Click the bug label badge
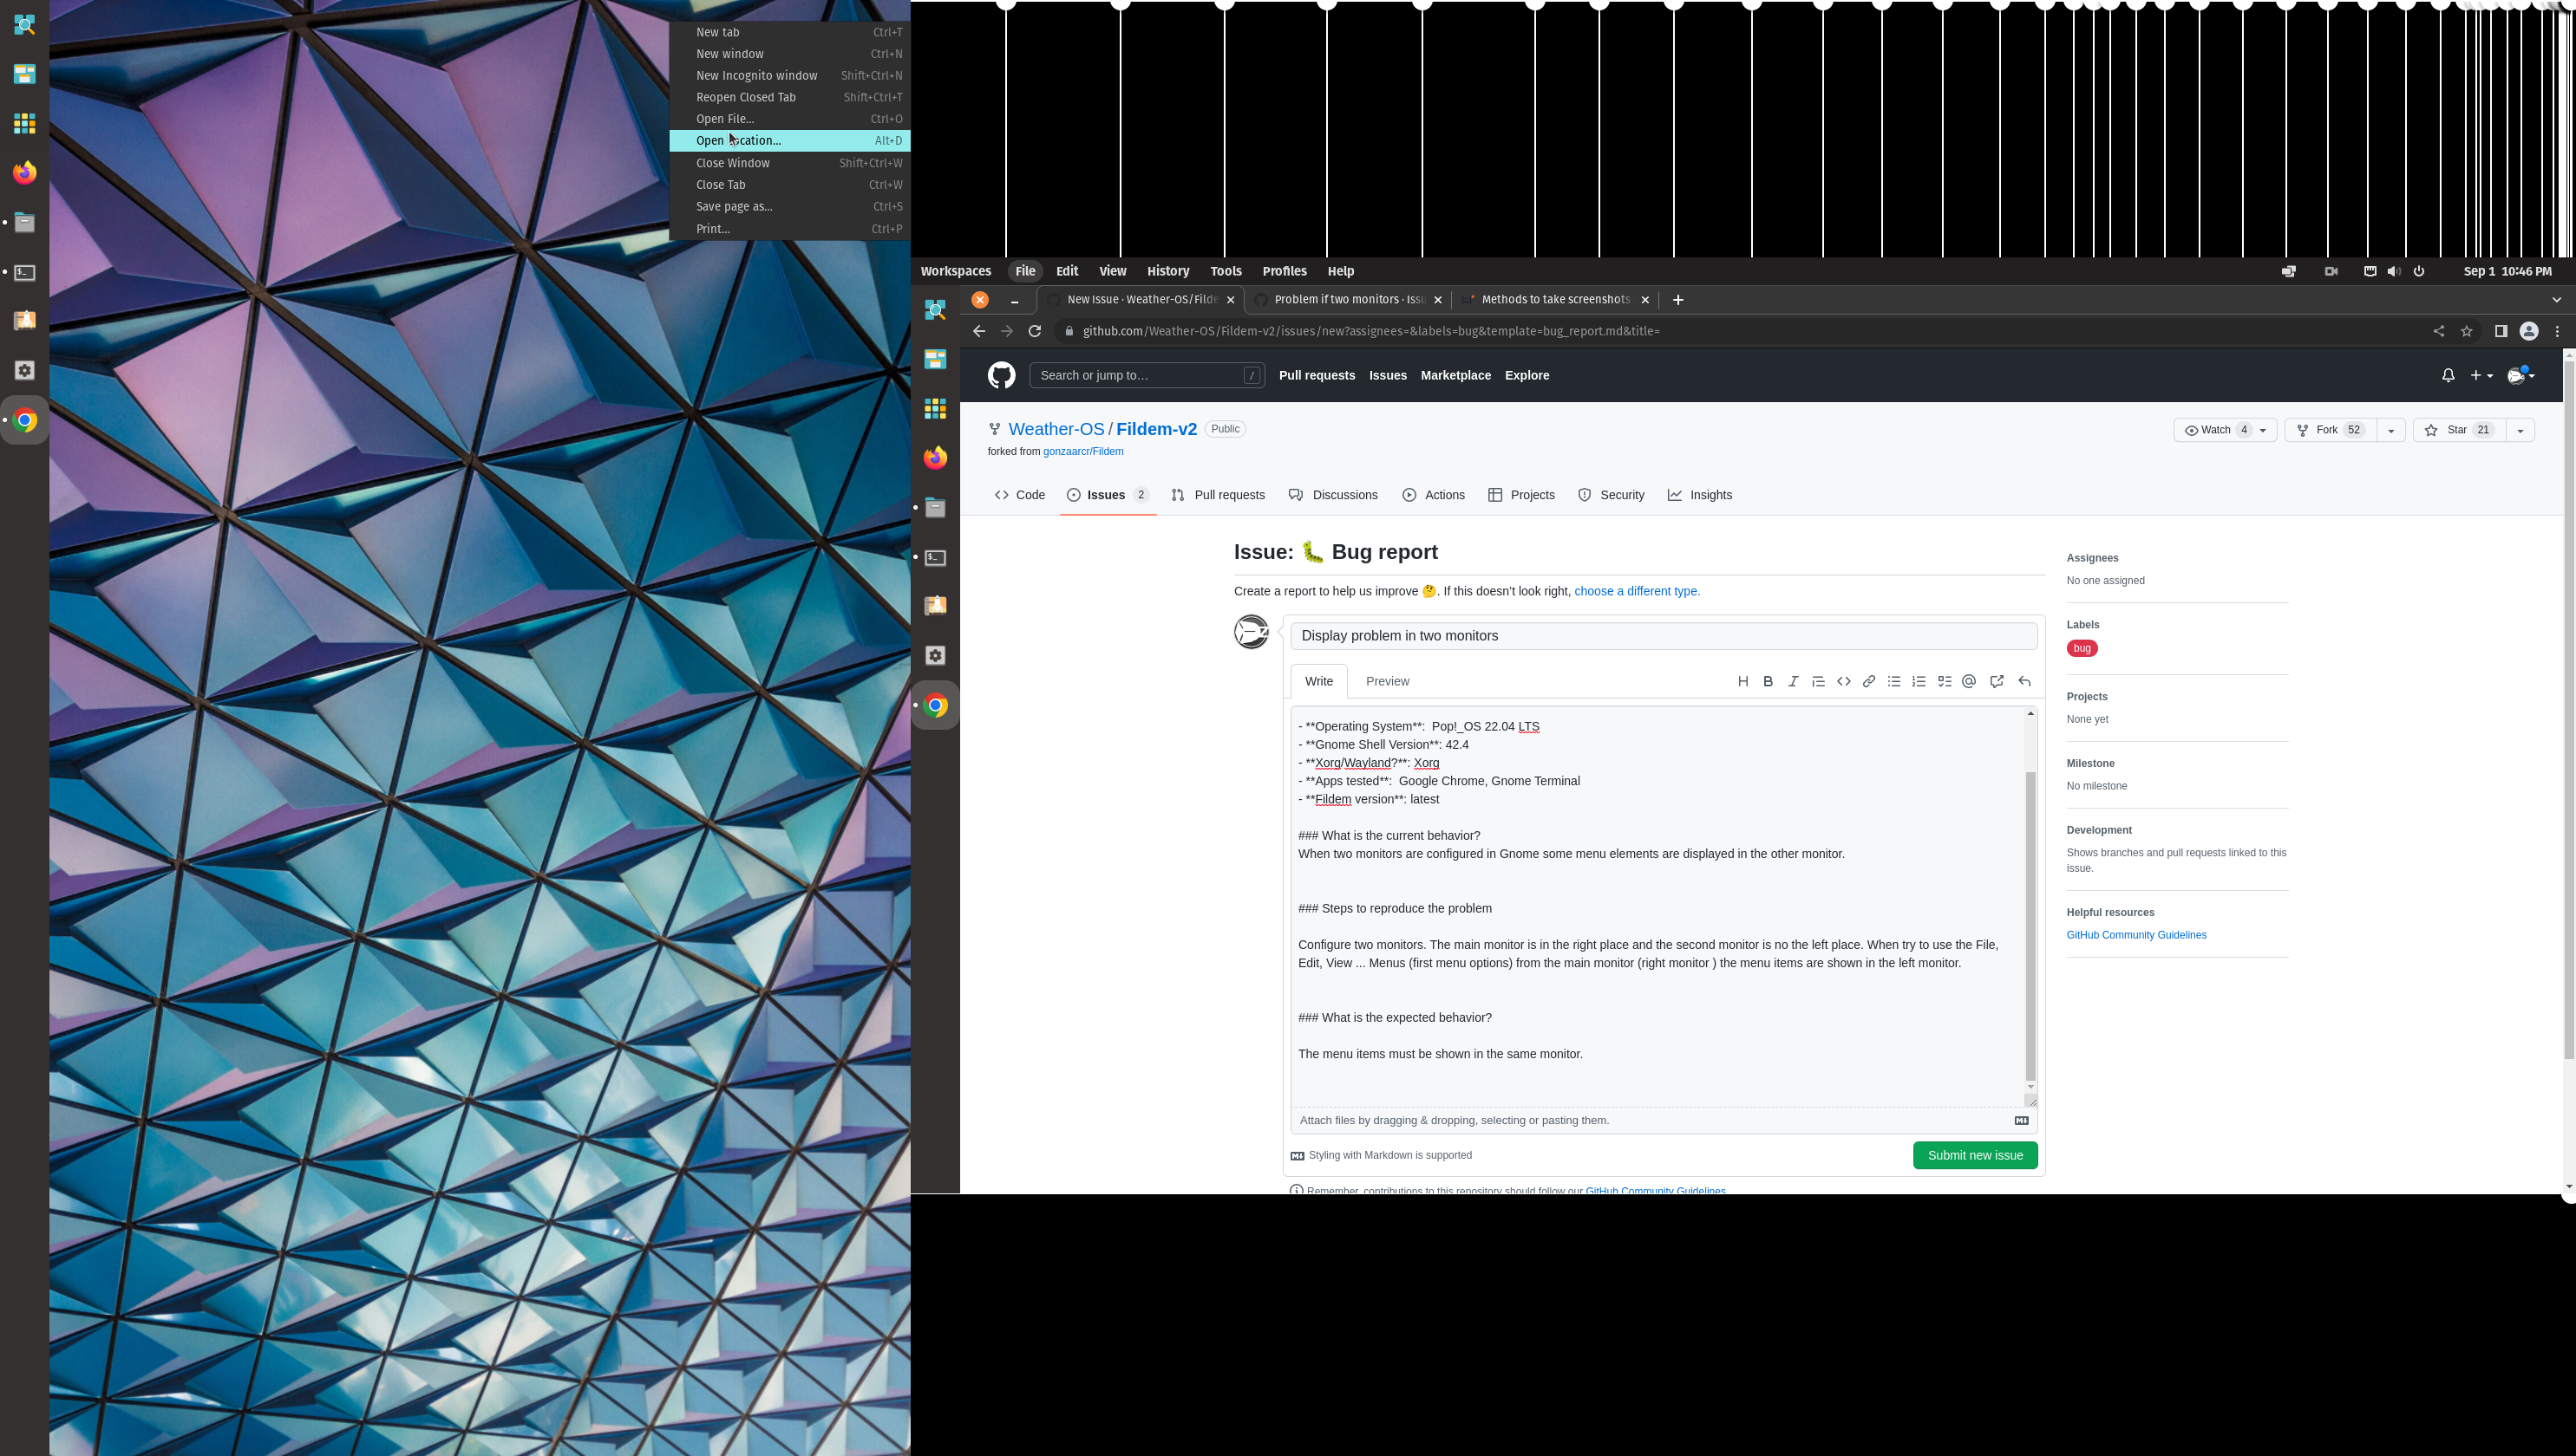The width and height of the screenshot is (2576, 1456). [2082, 649]
